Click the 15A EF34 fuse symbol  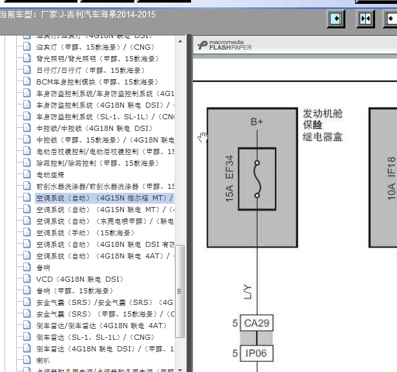[x=257, y=179]
